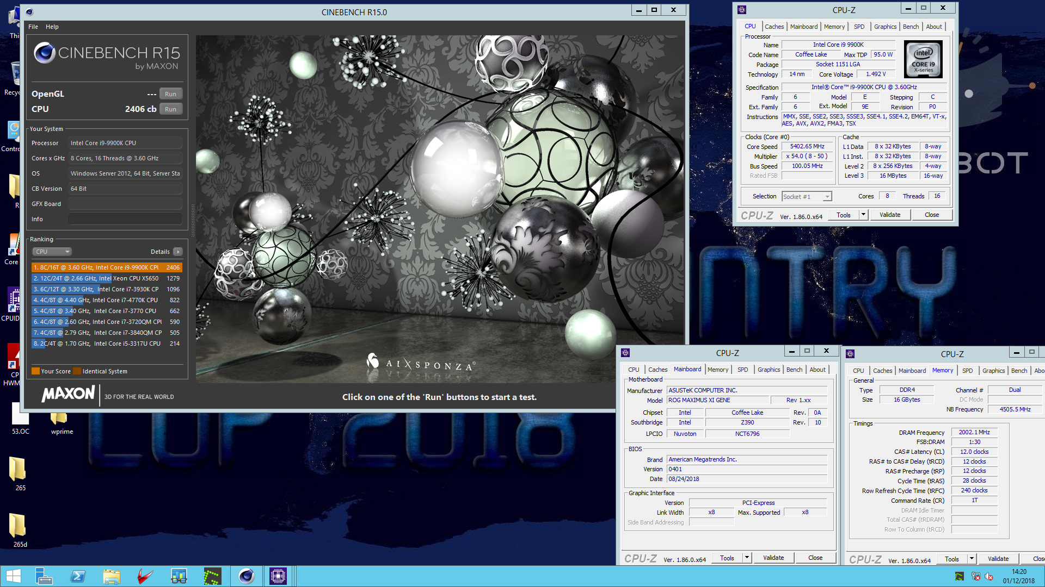Open SPD tab in Memory CPU-Z window
This screenshot has width=1045, height=587.
click(967, 371)
